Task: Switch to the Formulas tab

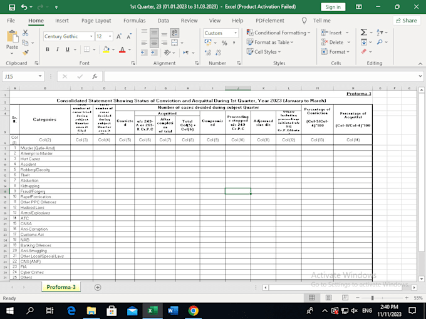Action: (x=135, y=21)
